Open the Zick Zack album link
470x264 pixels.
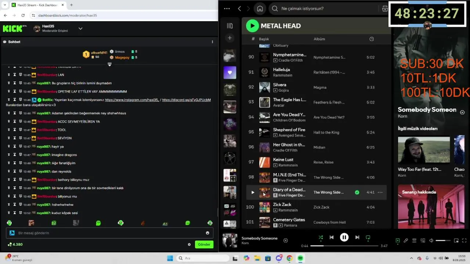321,207
